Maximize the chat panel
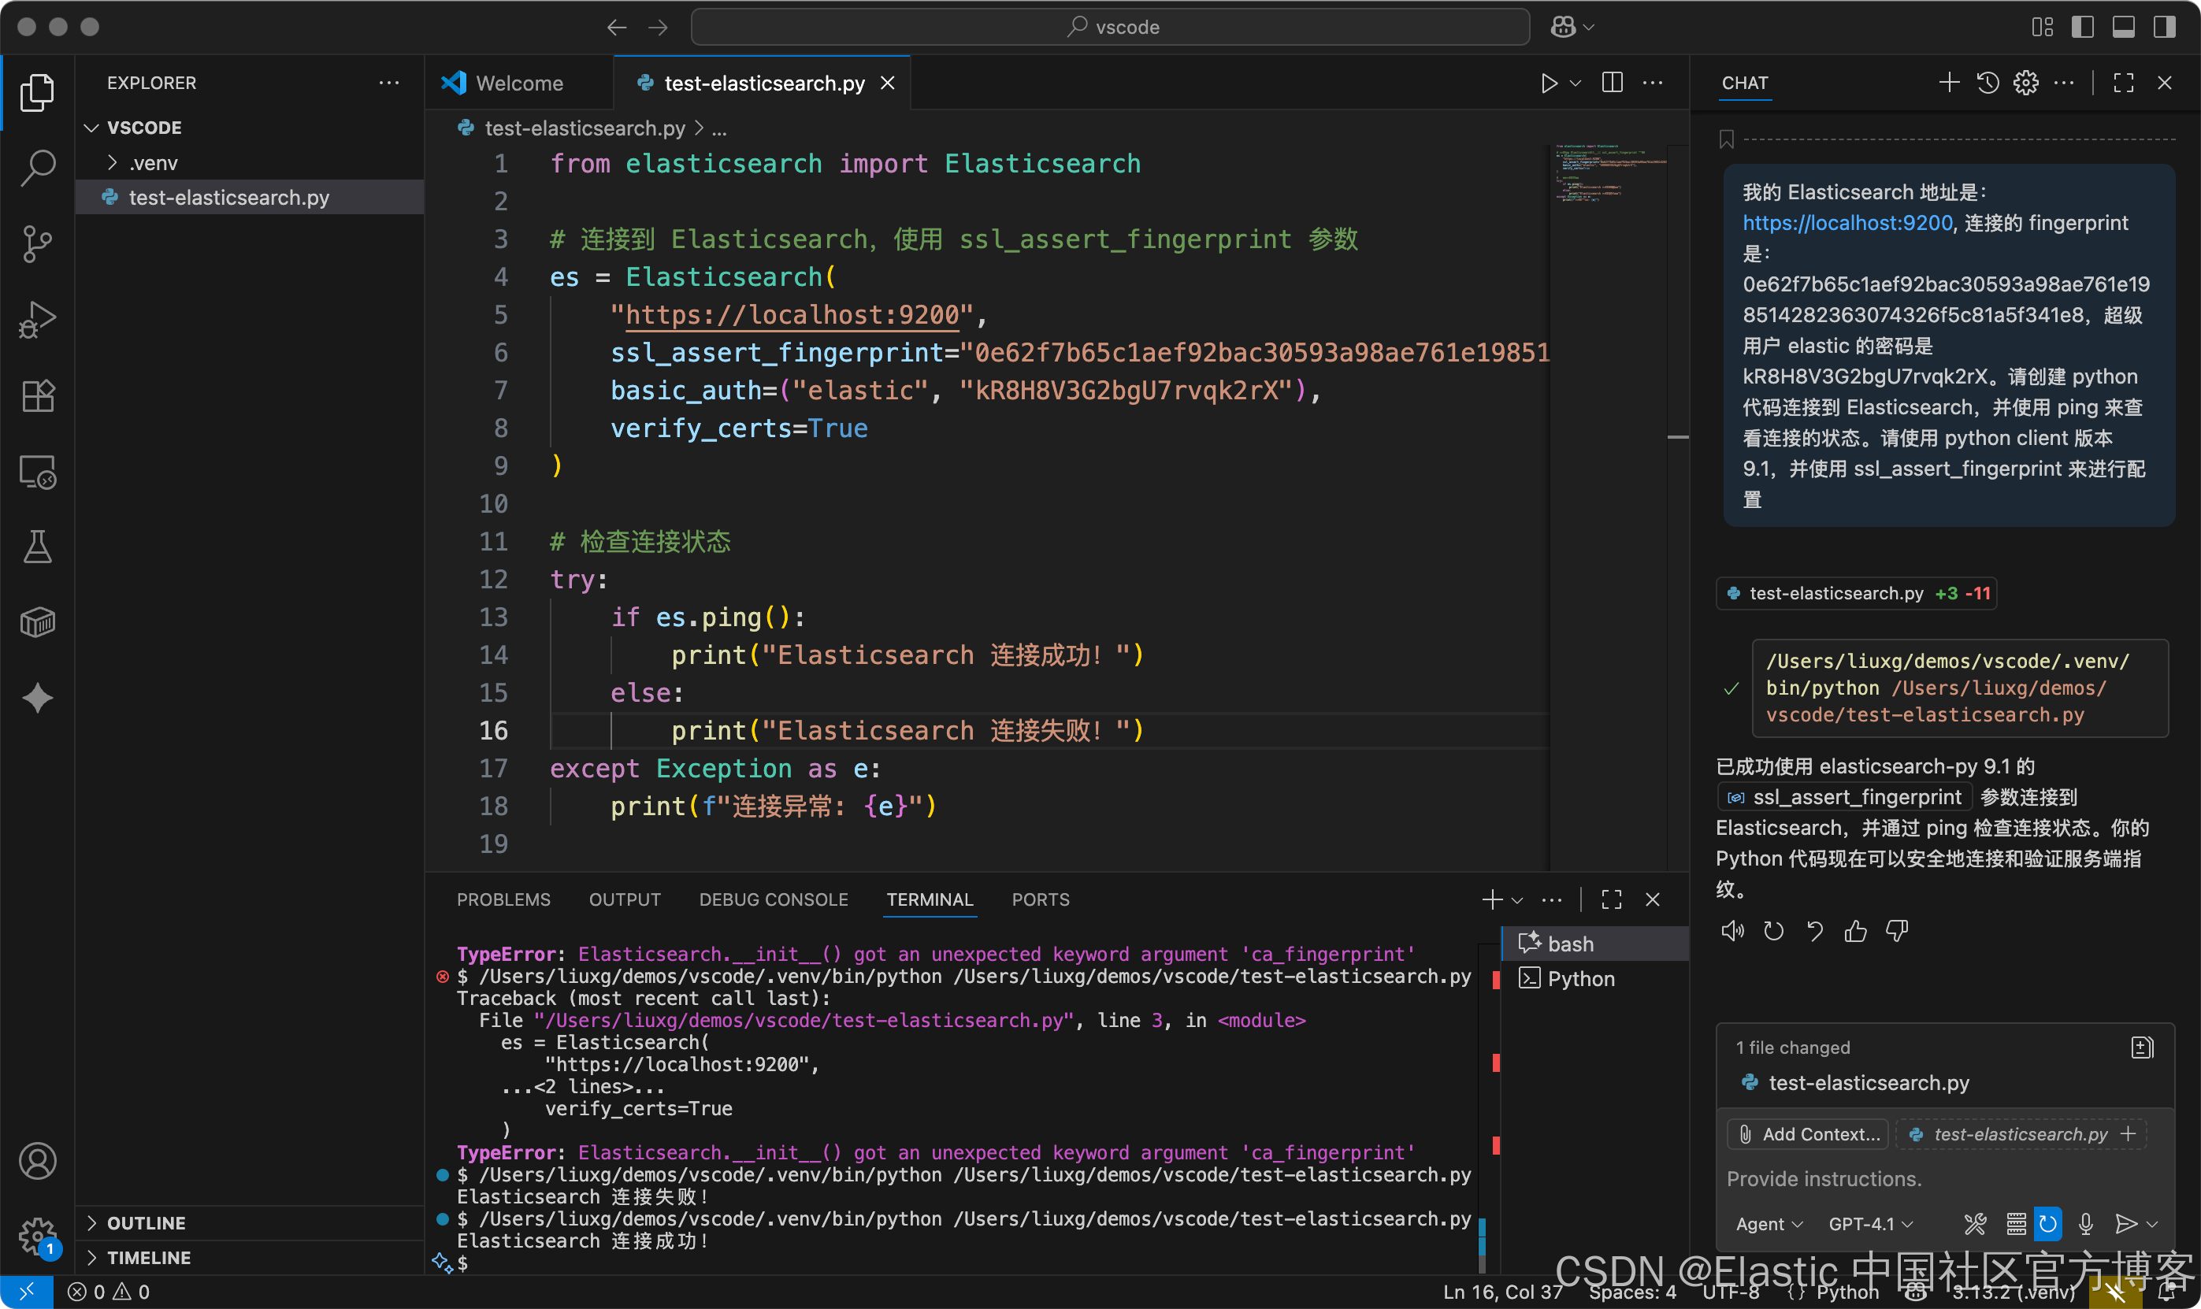Screen dimensions: 2201x1309 pyautogui.click(x=2123, y=83)
